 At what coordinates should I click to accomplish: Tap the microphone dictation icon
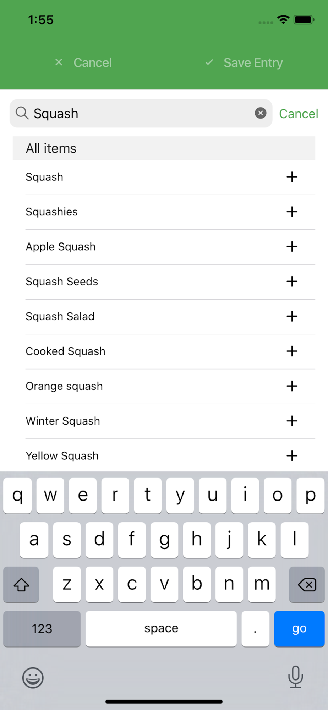pyautogui.click(x=295, y=677)
